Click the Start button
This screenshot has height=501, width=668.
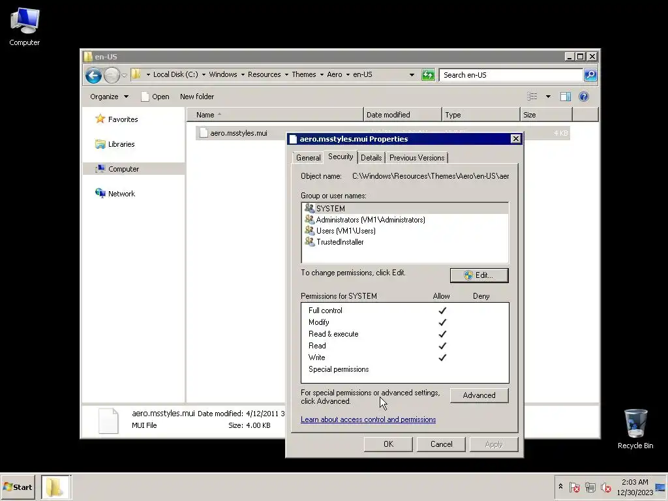point(18,487)
